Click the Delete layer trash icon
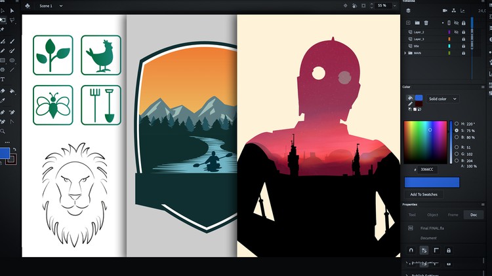 [426, 23]
